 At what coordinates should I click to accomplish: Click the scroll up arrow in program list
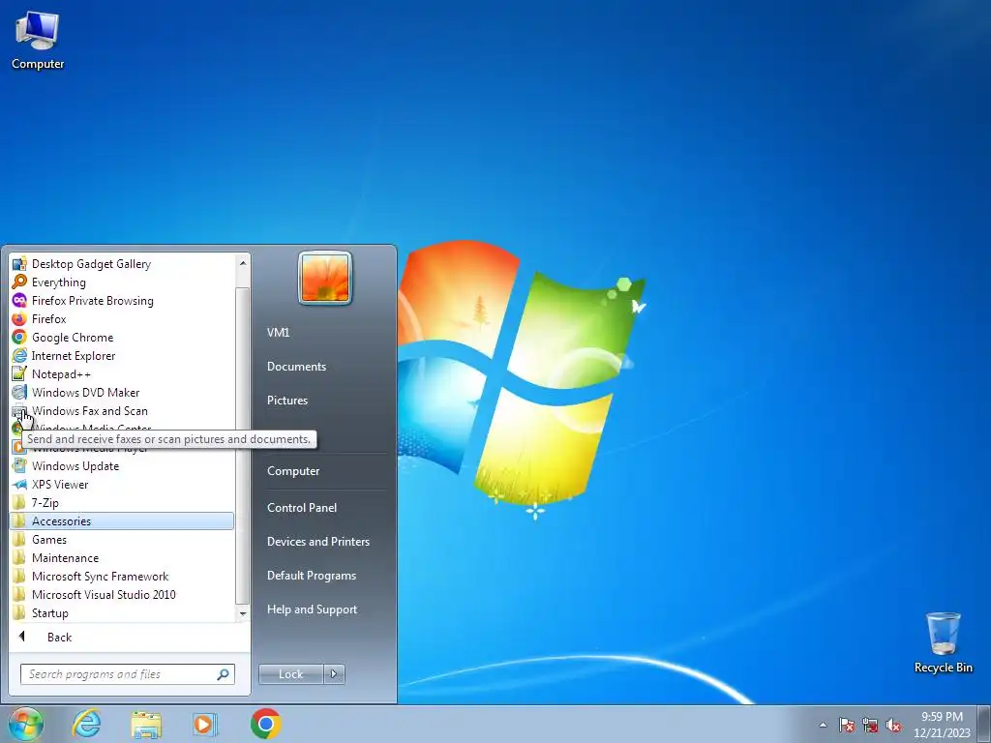tap(243, 263)
